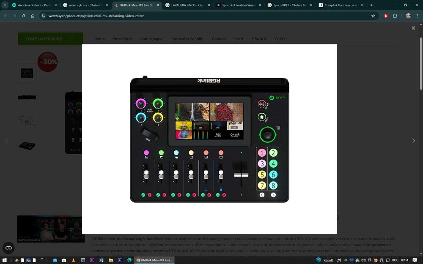Open the Prezentare menu link

pos(122,39)
